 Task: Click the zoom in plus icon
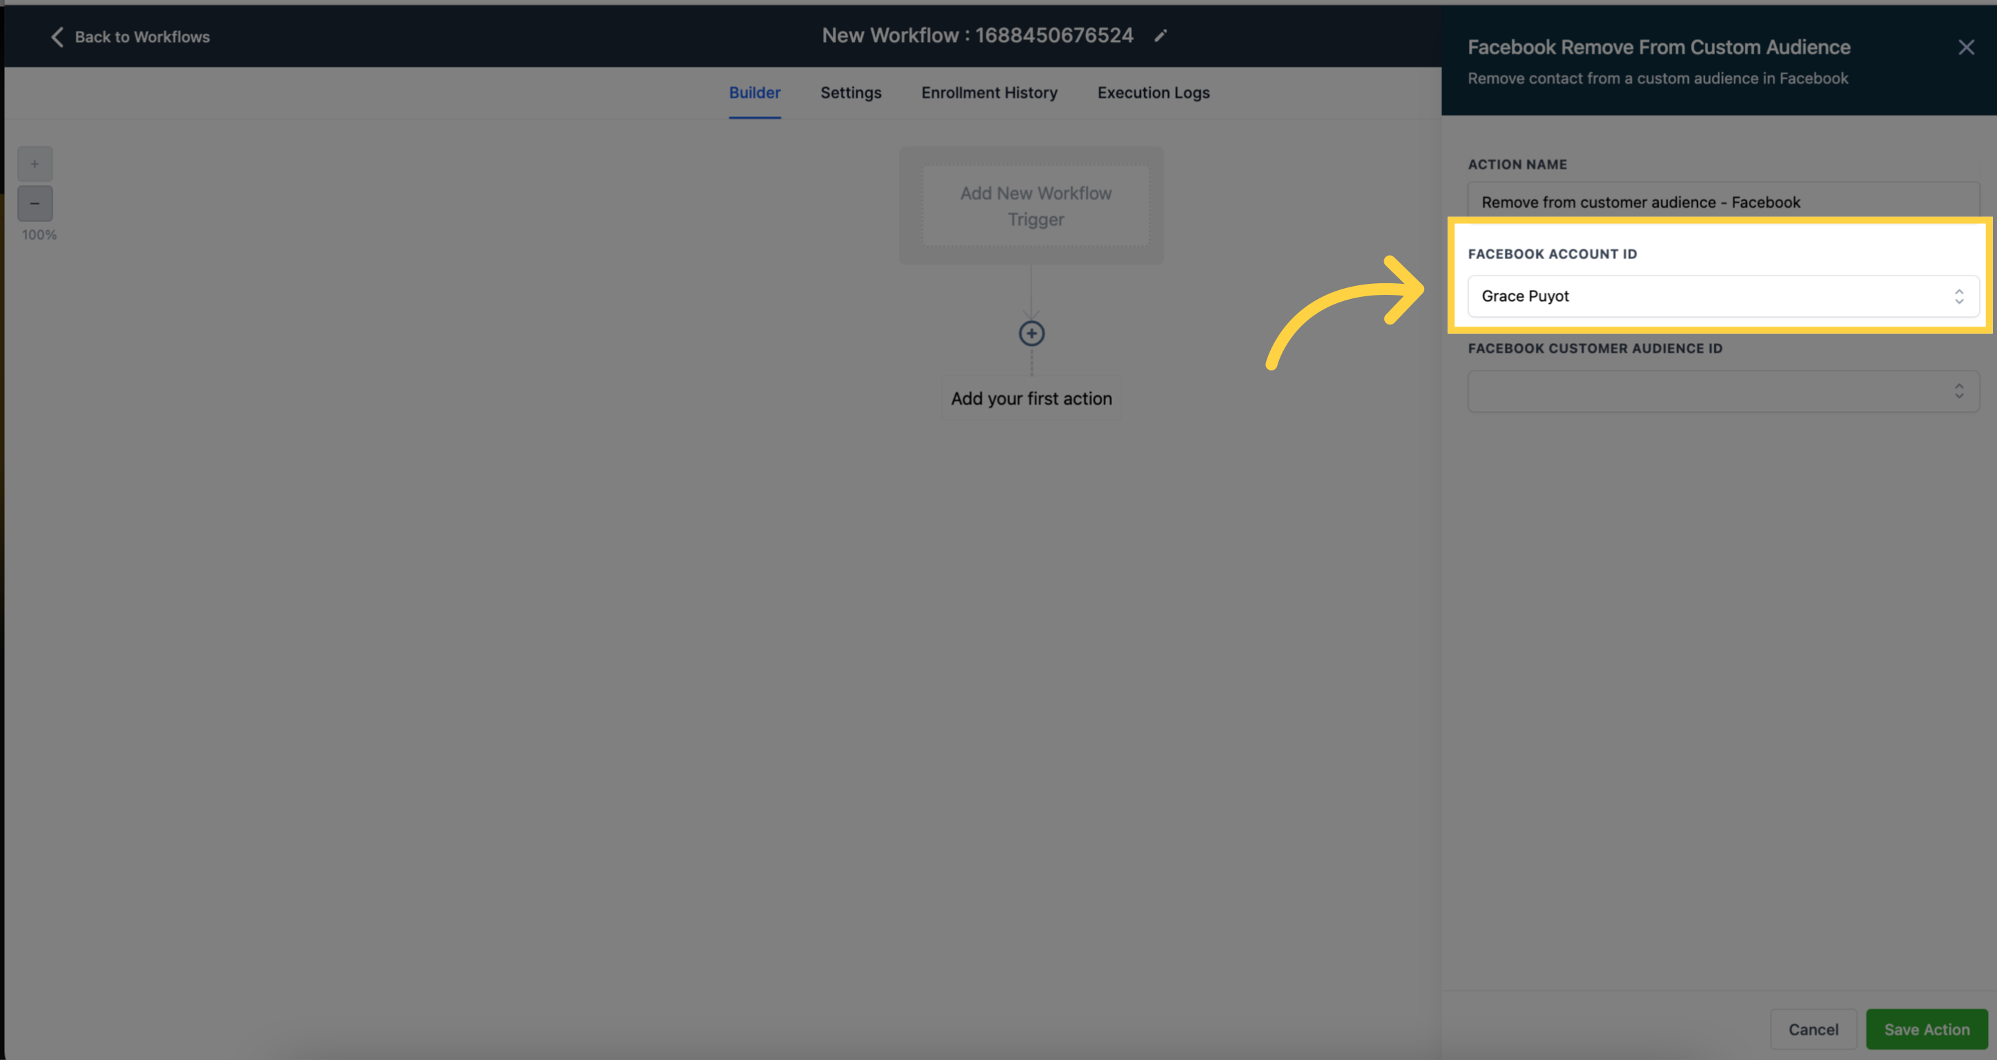(34, 164)
